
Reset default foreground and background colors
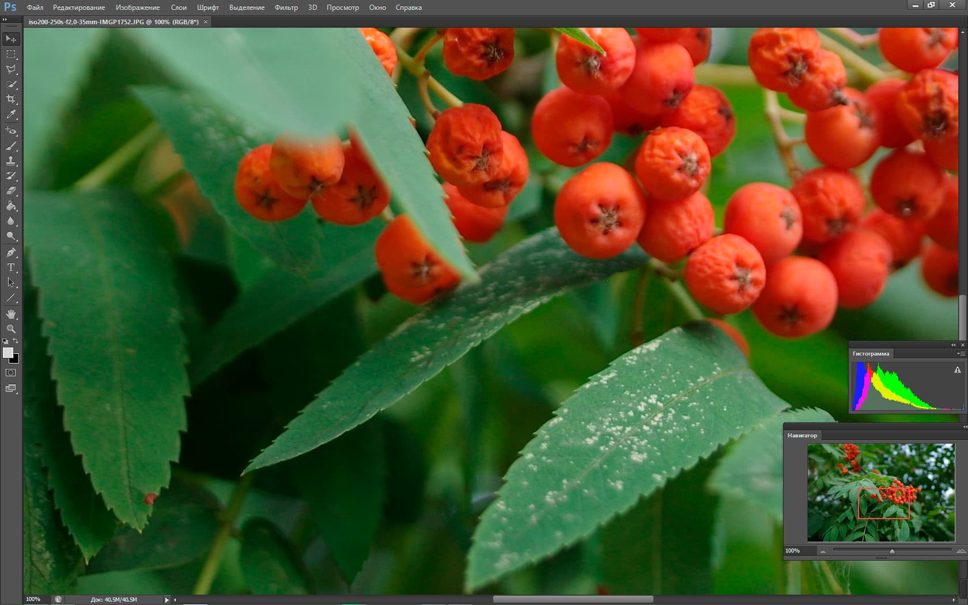click(5, 341)
